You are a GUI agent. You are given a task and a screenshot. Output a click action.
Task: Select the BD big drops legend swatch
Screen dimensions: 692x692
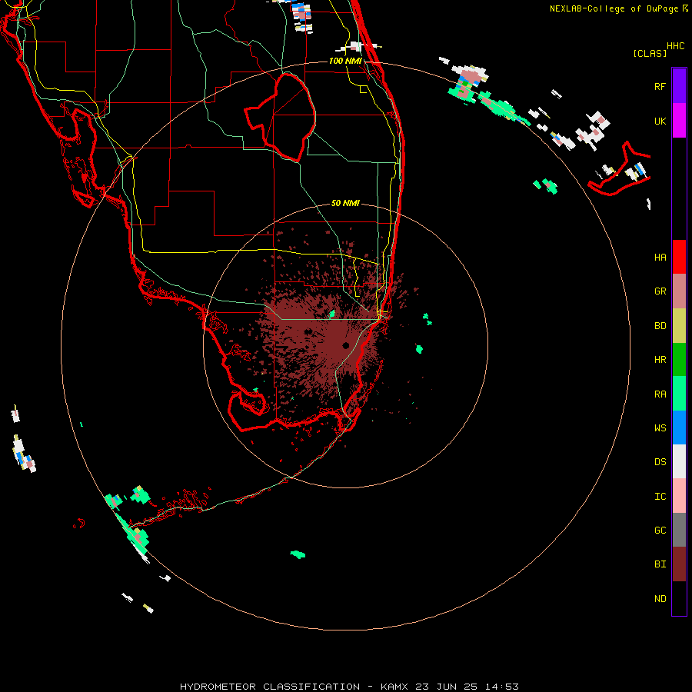(x=679, y=325)
